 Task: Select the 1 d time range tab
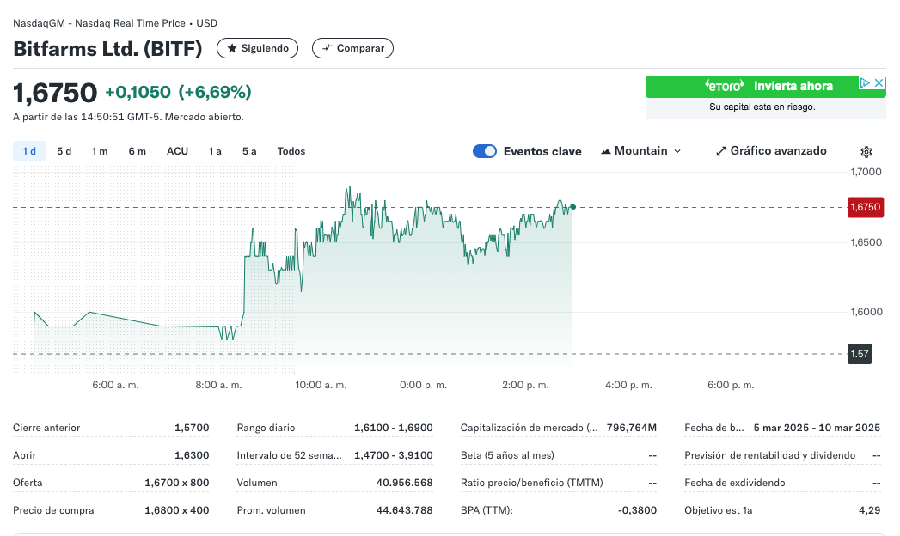[29, 151]
